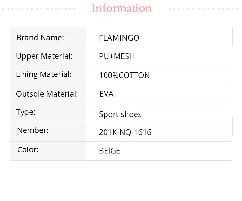Click the 100%COTTON value
Screen dimensions: 242x201
click(x=125, y=75)
